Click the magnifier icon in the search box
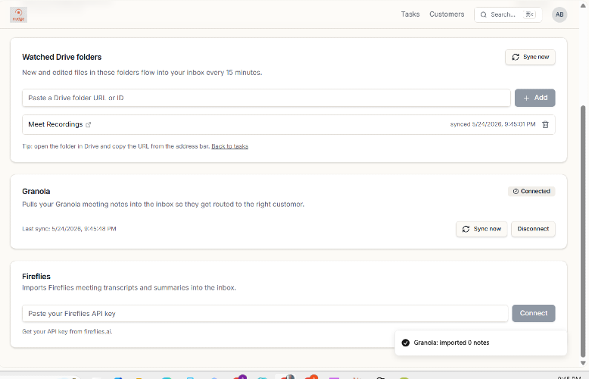Viewport: 589px width, 379px height. [484, 14]
